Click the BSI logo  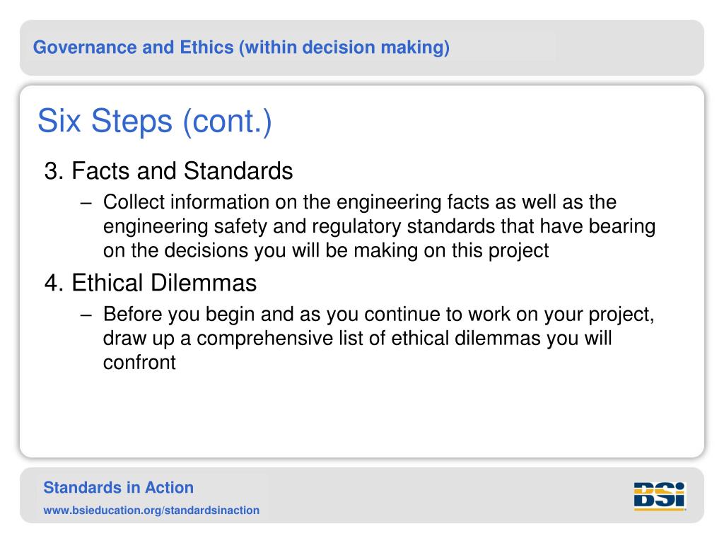click(x=660, y=496)
